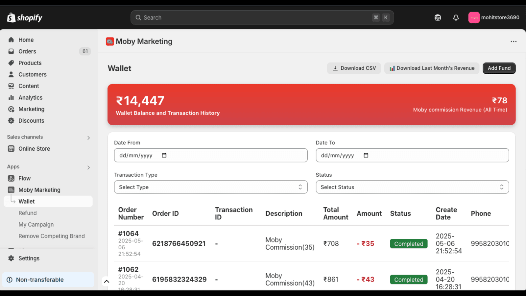
Task: Focus the Search field
Action: coord(262,18)
